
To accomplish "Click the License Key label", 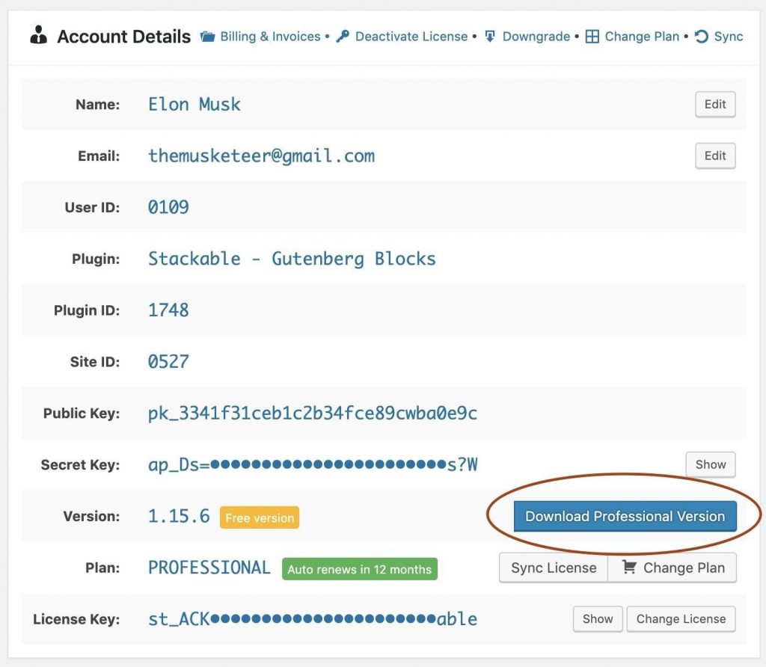I will coord(76,619).
